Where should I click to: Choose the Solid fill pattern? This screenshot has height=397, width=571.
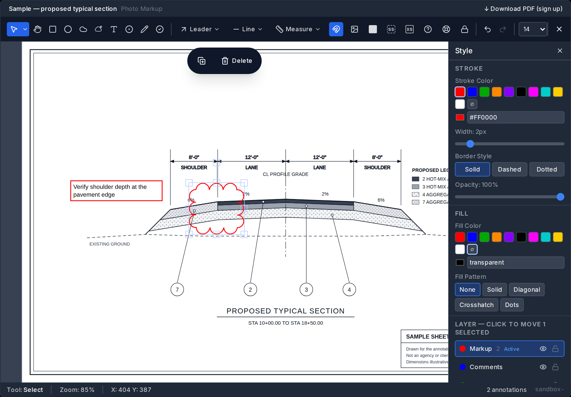click(495, 290)
